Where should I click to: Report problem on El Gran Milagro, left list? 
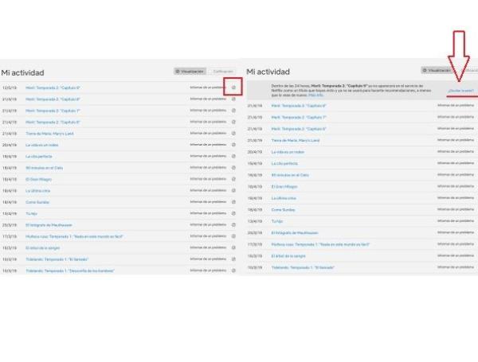pos(208,179)
